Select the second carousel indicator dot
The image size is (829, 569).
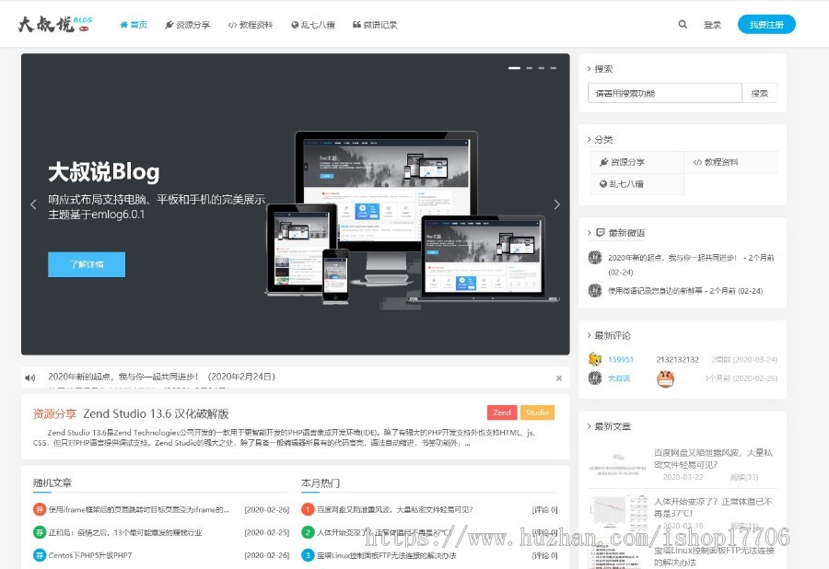[528, 67]
